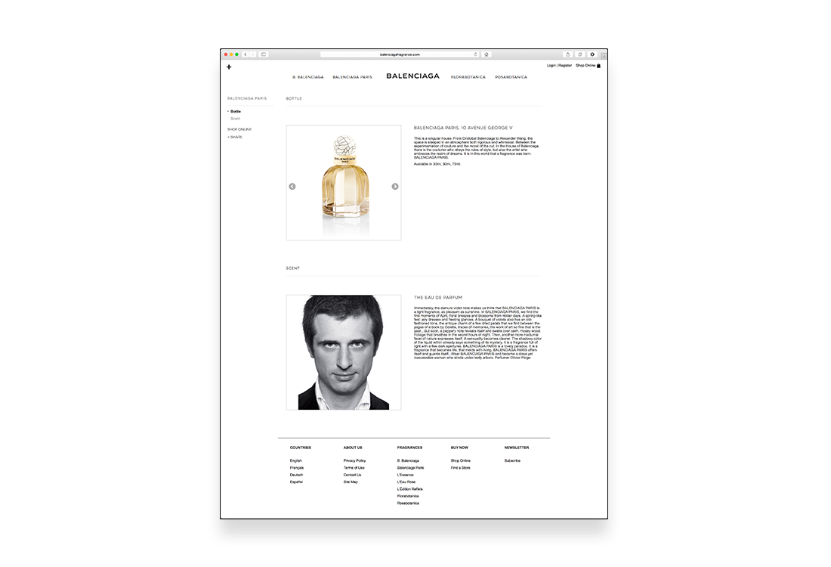Click the Login link
The image size is (831, 567).
(x=551, y=66)
